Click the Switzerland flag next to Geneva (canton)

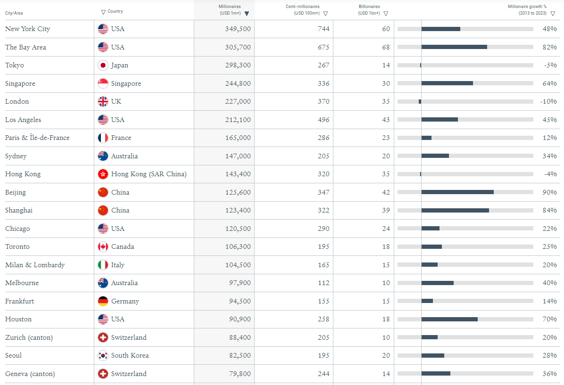[103, 374]
